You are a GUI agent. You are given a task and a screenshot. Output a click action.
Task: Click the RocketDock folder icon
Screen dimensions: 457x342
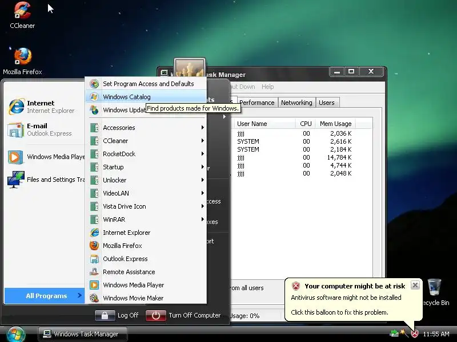click(94, 154)
